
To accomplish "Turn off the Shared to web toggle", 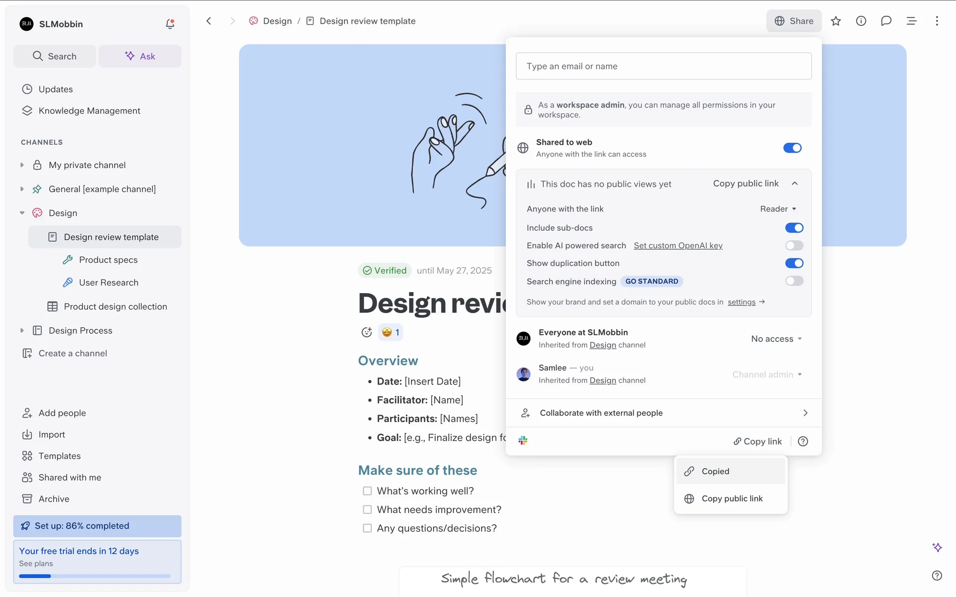I will [x=792, y=148].
